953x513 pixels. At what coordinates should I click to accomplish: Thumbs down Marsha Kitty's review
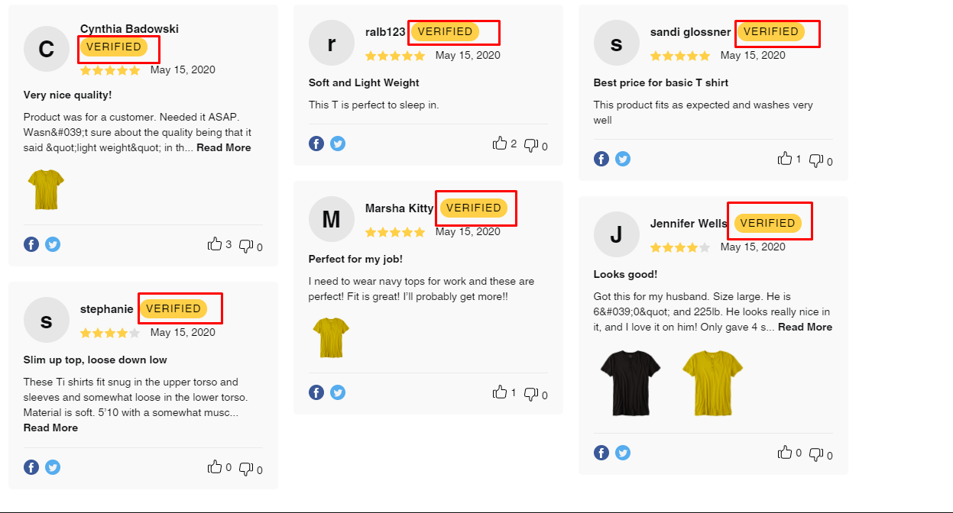(x=530, y=394)
